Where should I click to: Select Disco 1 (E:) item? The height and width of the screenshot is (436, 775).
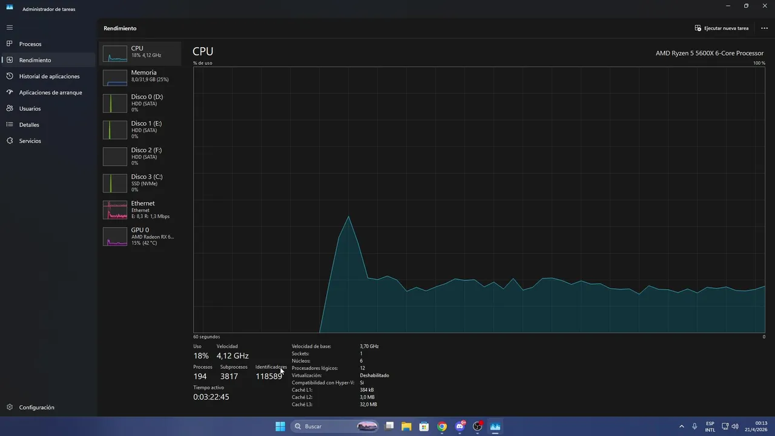(140, 130)
